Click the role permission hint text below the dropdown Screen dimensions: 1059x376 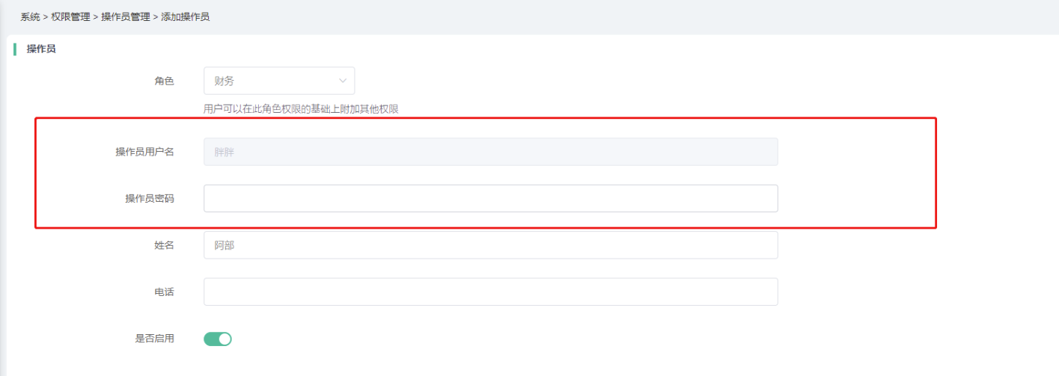tap(301, 109)
